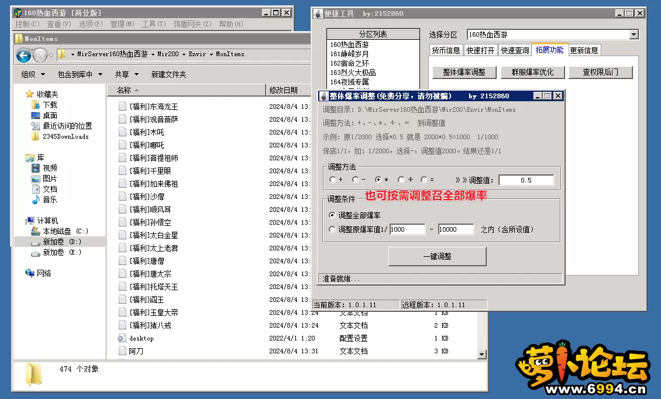Click the 一键调整 button
Image resolution: width=661 pixels, height=399 pixels.
pyautogui.click(x=437, y=256)
